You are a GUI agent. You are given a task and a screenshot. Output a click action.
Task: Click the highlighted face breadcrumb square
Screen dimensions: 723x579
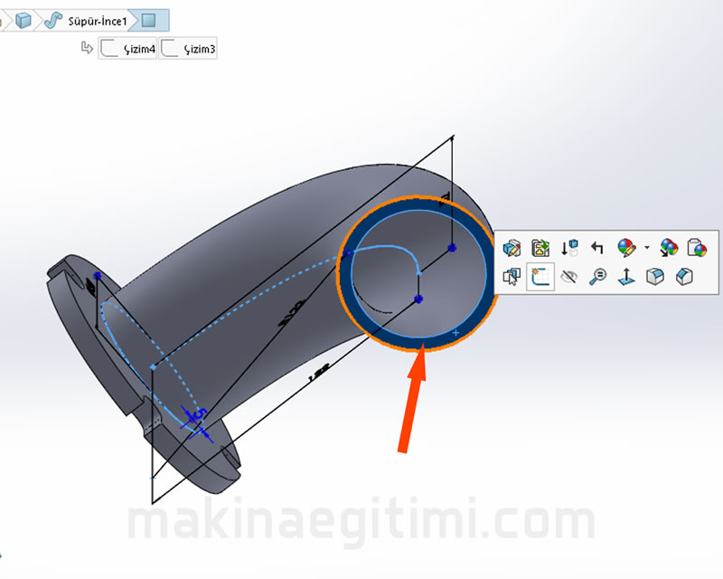pyautogui.click(x=150, y=19)
